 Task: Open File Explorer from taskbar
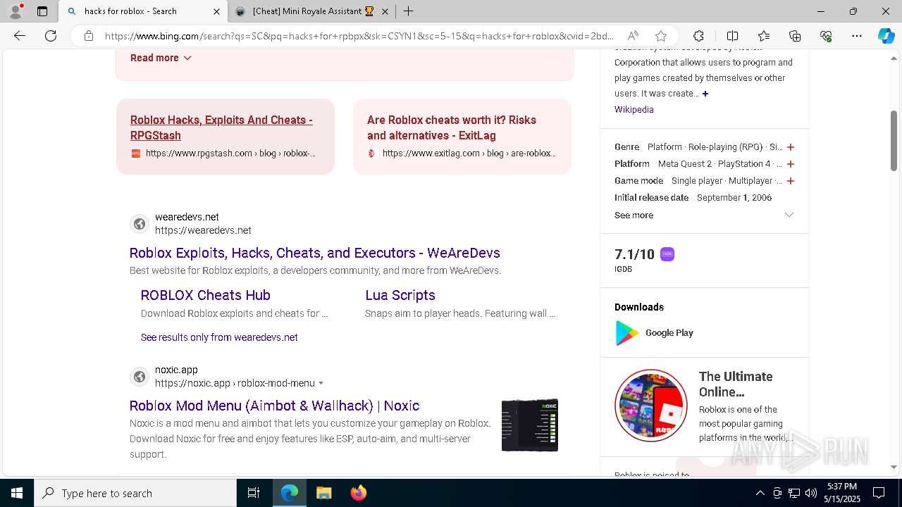coord(323,493)
